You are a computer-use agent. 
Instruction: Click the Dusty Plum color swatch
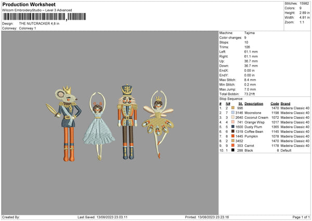[233, 127]
